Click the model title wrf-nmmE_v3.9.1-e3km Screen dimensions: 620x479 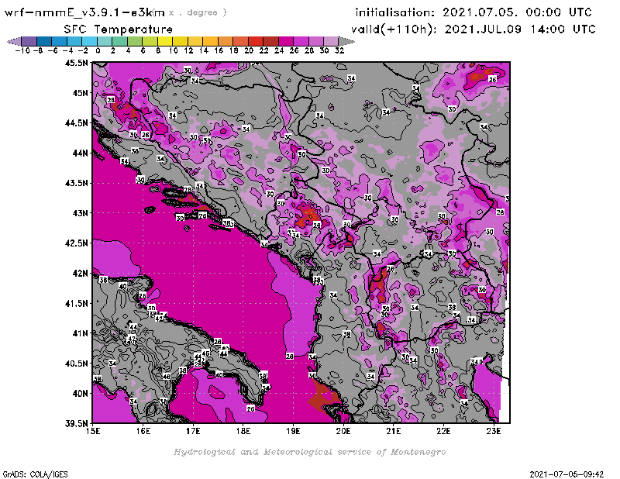point(84,12)
